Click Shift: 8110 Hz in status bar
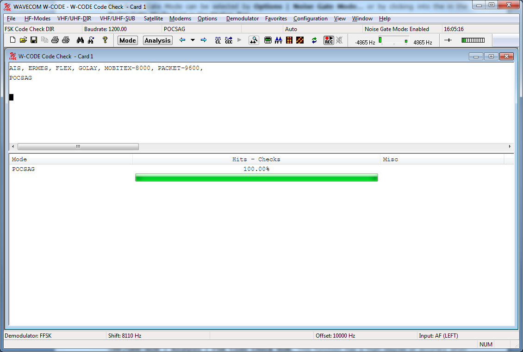Image resolution: width=523 pixels, height=352 pixels. point(158,336)
